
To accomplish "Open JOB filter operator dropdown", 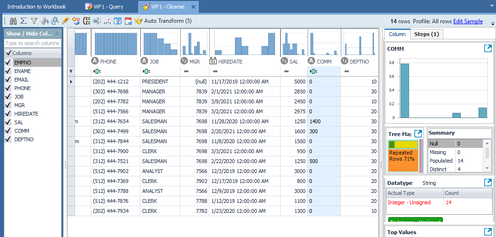I will click(x=146, y=72).
